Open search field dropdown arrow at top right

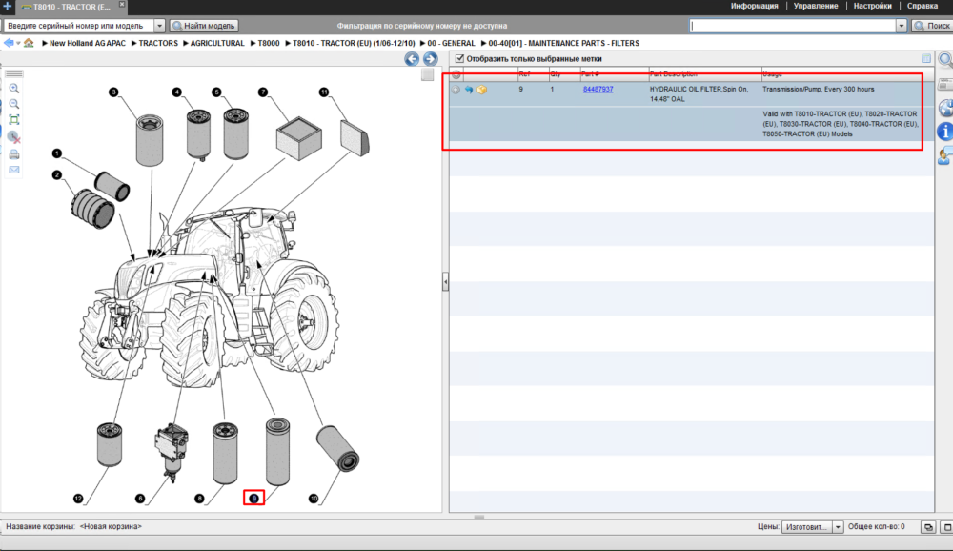coord(902,26)
